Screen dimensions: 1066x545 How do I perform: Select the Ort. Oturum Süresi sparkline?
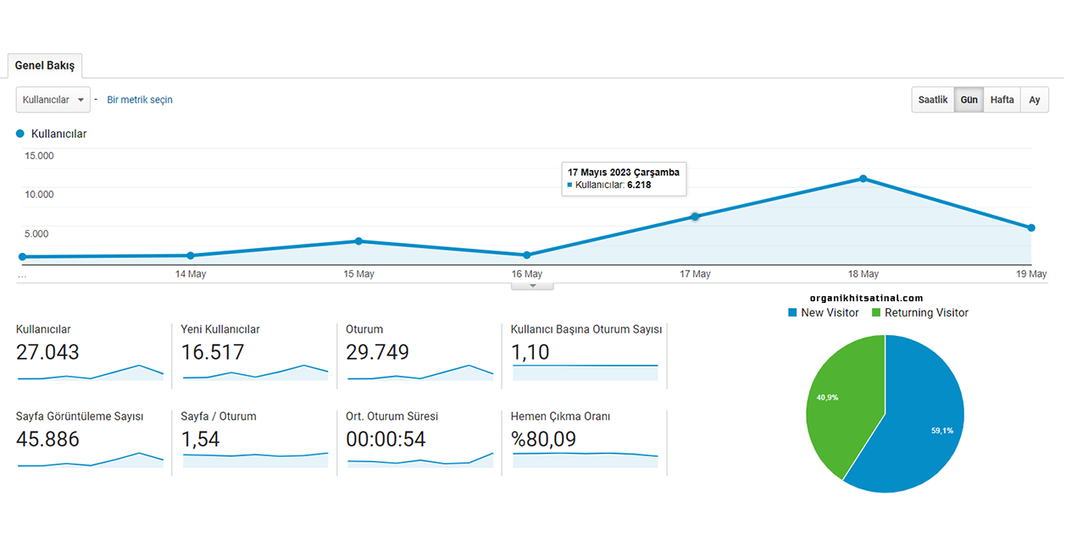coord(419,460)
